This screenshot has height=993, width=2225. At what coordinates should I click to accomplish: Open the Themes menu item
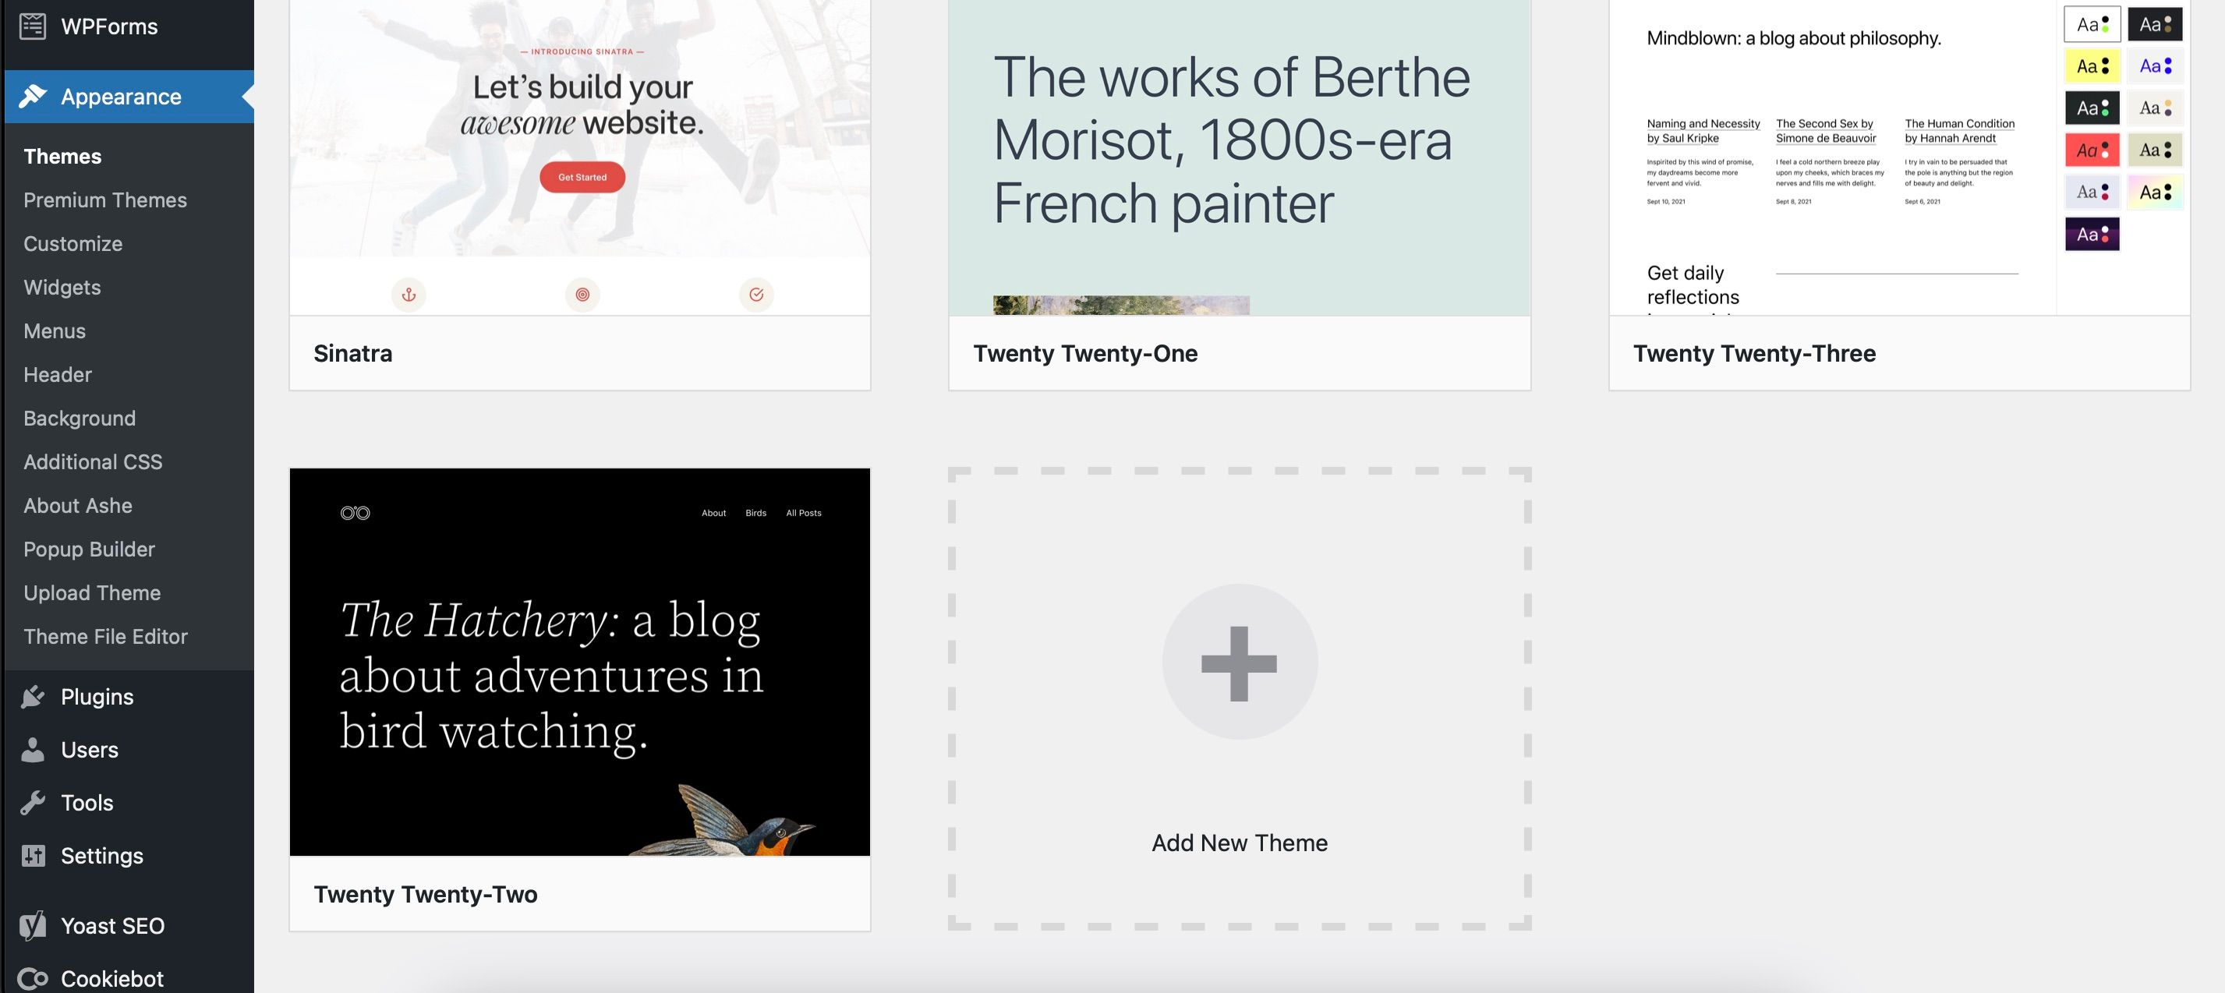click(x=62, y=154)
